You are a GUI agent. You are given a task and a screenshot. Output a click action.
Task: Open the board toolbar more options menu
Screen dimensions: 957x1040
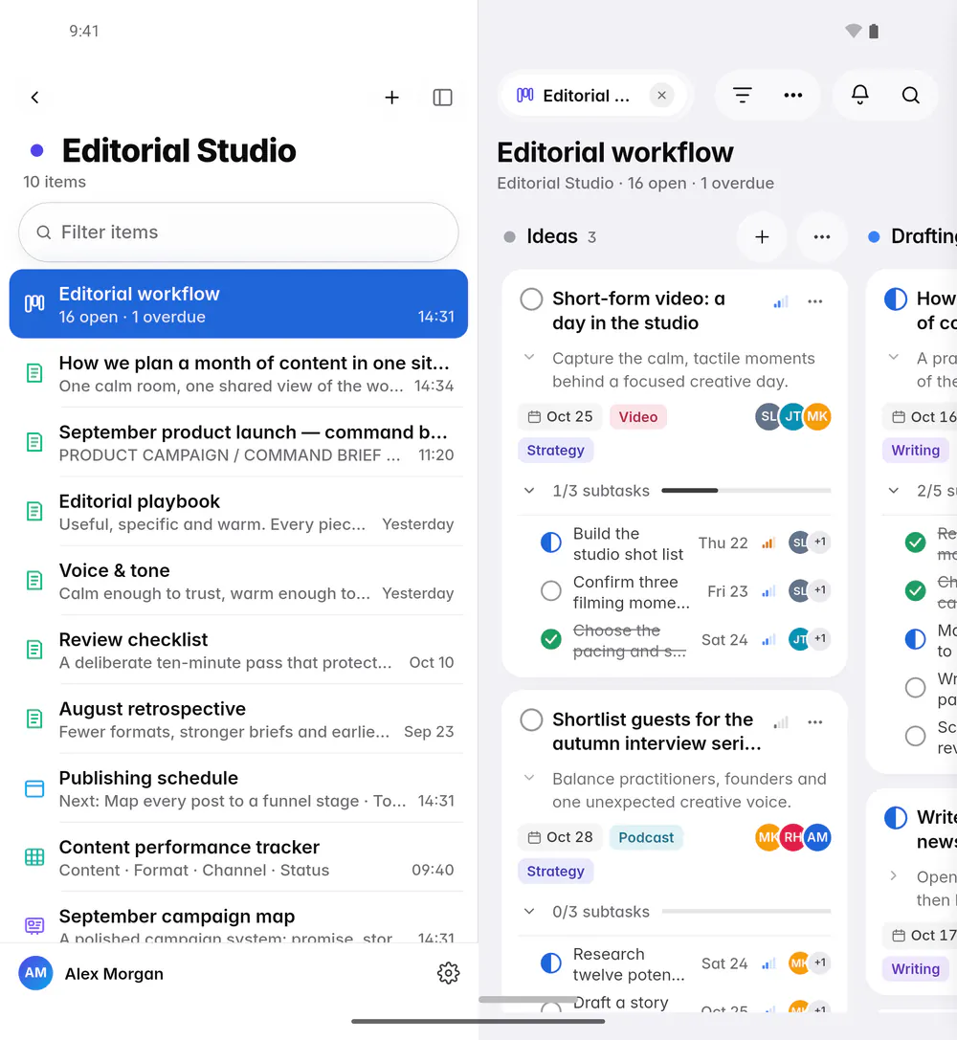coord(793,96)
